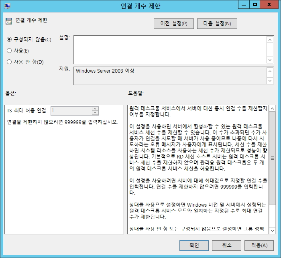Click the first help paragraph starting 원격 데스크톱 서비스에서
281x258 pixels.
[x=198, y=111]
